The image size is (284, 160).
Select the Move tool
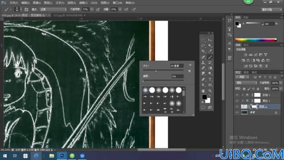210,40
